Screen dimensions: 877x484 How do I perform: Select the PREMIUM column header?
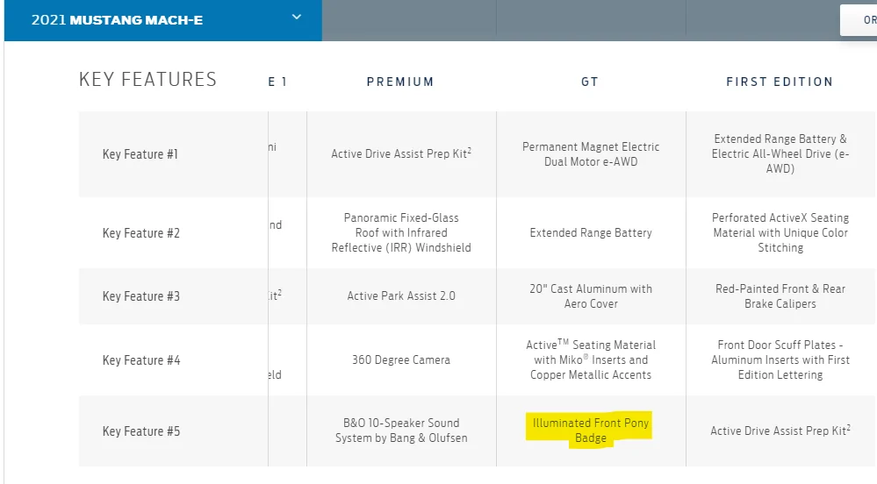coord(400,82)
